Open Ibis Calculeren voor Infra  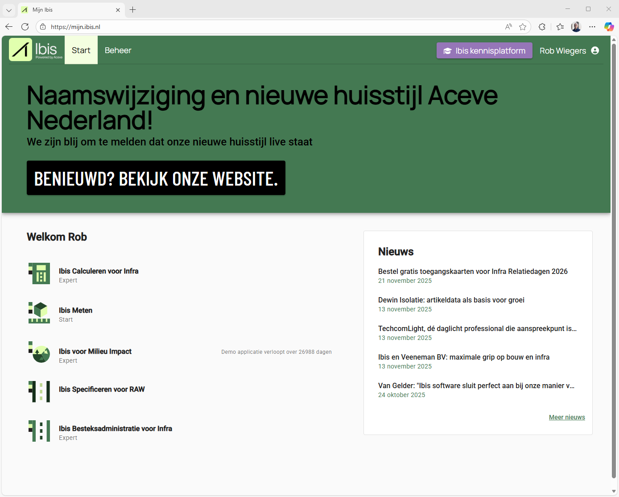click(99, 271)
